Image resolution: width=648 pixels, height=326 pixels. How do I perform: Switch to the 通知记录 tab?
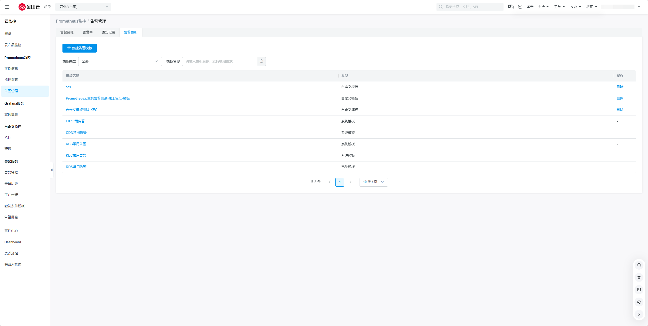[x=108, y=32]
